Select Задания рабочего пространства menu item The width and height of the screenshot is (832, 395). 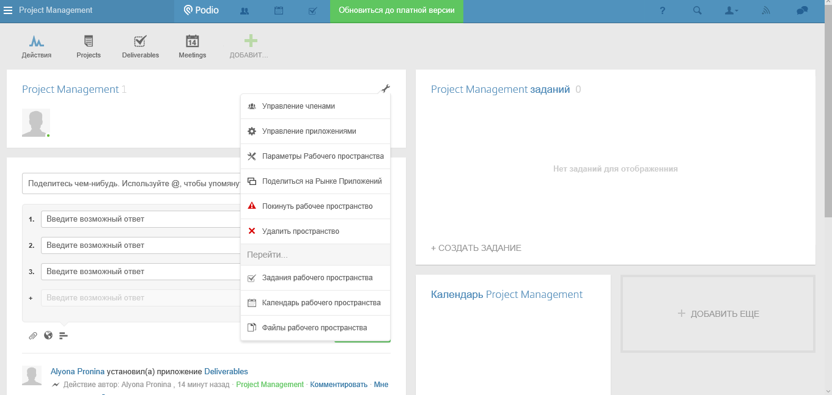coord(315,278)
